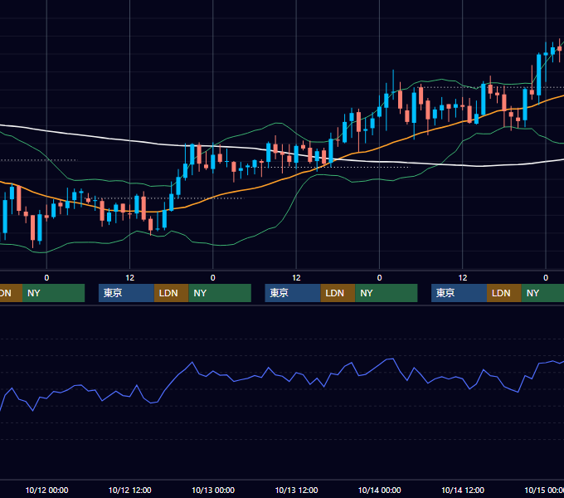
Task: Select the LDN session block for 10/13
Action: (x=338, y=293)
